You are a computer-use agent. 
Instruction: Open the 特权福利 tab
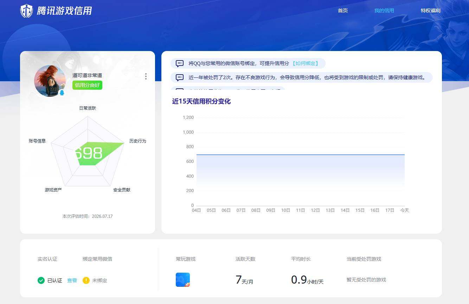tap(430, 11)
